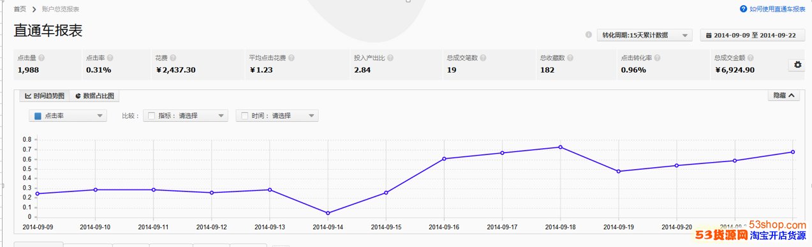Viewport: 812px width, 247px height.
Task: Open the 转化周期 15天累计数据 dropdown
Action: [644, 35]
